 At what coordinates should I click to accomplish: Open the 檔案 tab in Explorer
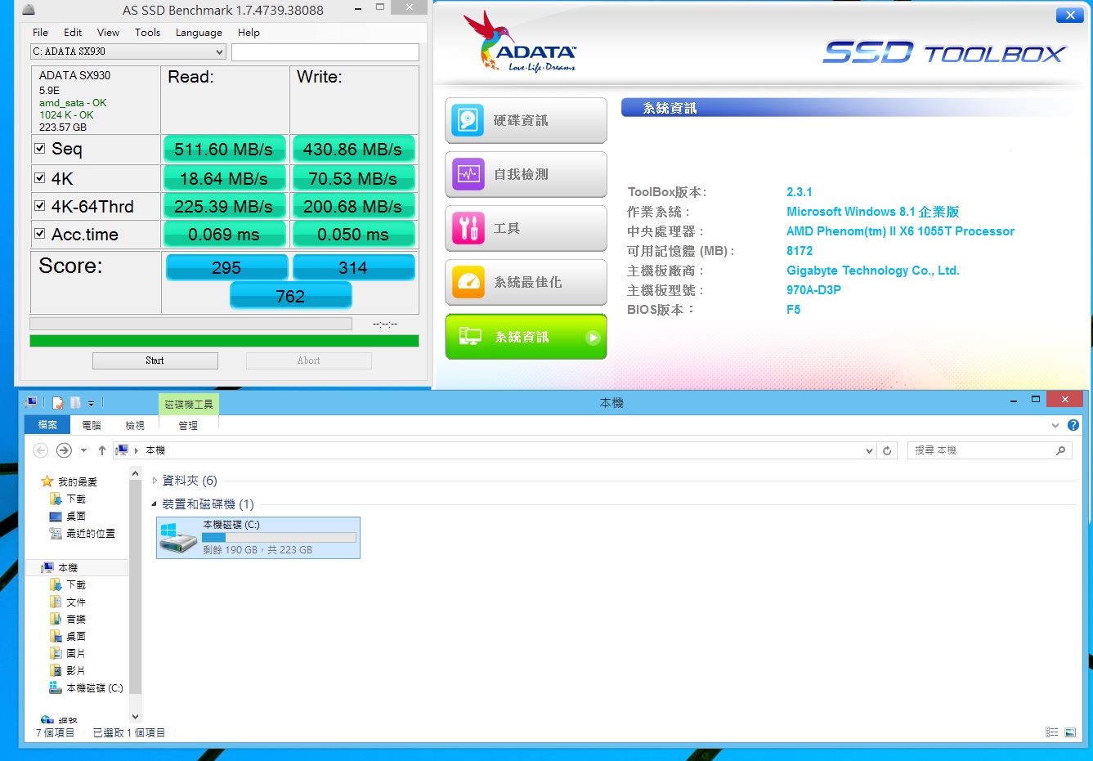point(47,425)
